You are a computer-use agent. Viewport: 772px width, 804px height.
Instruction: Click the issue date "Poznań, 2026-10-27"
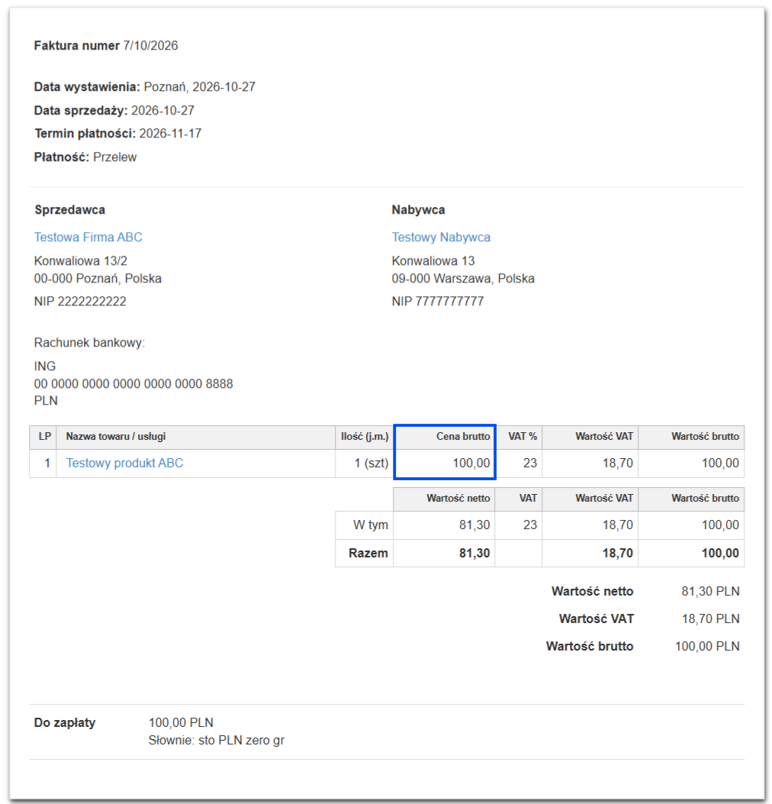click(x=199, y=87)
